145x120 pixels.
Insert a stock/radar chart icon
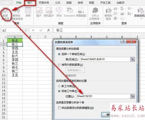129,9
